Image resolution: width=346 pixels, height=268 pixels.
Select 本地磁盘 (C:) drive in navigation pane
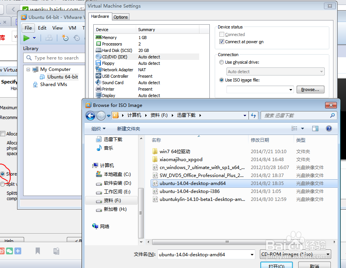coord(113,174)
